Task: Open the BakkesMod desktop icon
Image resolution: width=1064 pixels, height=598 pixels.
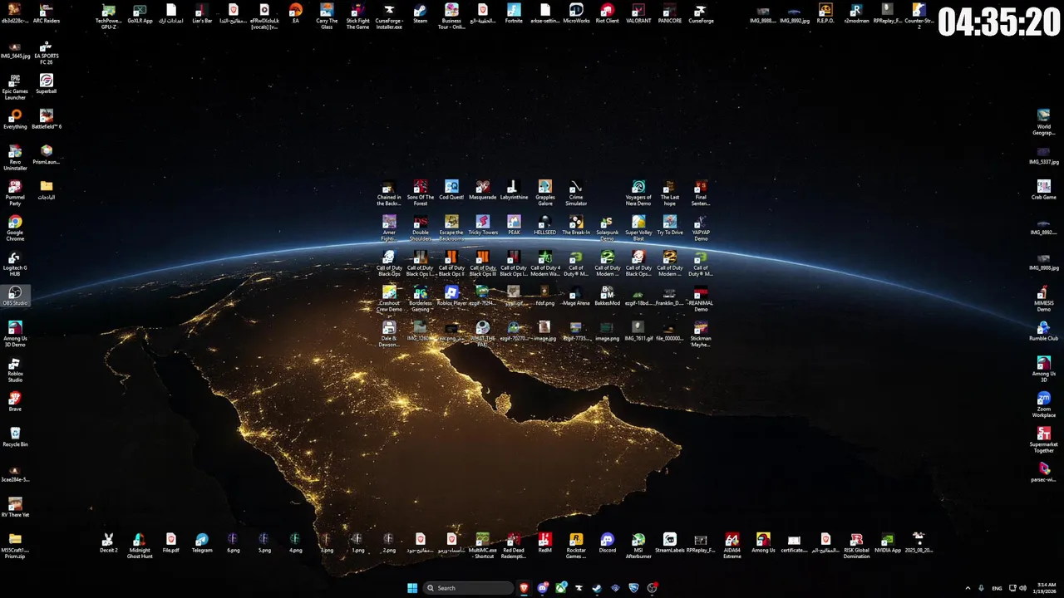Action: coord(608,296)
